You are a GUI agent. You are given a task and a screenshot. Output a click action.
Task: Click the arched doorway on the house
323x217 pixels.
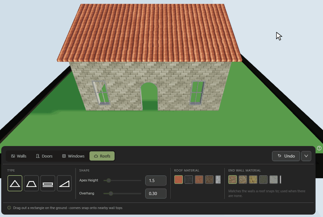click(x=149, y=97)
